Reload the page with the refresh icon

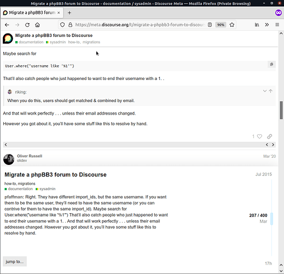27,25
